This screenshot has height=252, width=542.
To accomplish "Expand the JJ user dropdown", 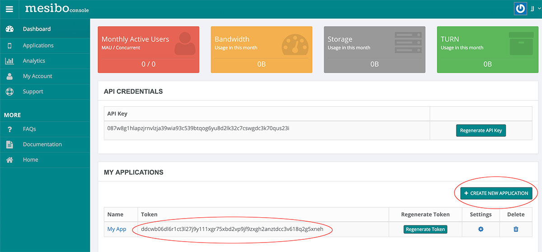I will pos(534,9).
